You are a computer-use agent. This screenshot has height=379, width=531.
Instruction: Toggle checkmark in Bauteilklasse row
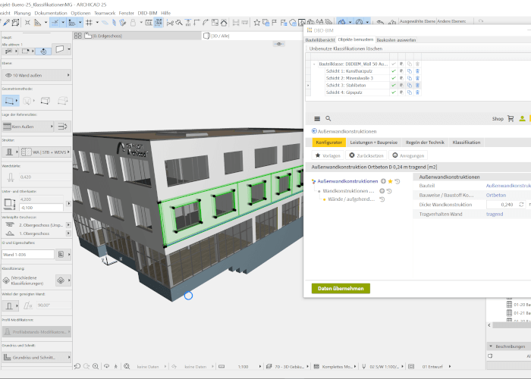[x=394, y=64]
